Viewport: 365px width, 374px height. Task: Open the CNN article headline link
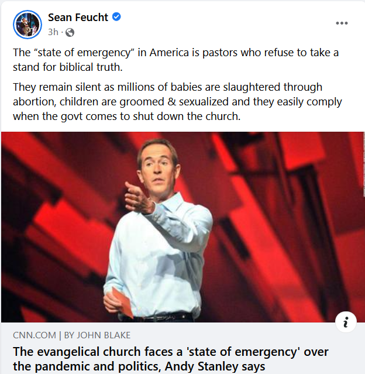171,359
